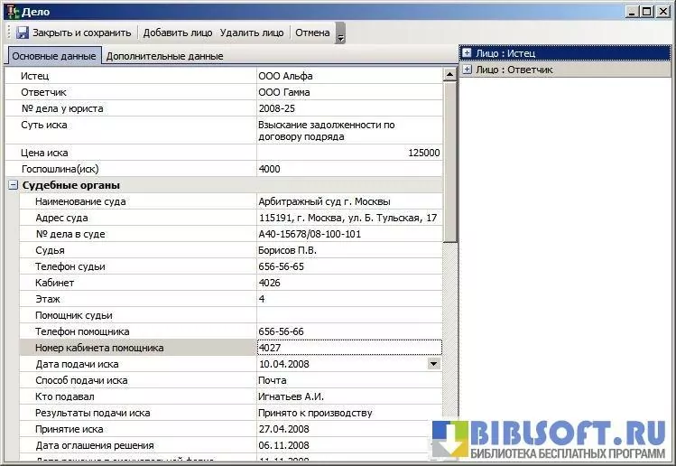Click the empty Помощник судьи field
Image resolution: width=676 pixels, height=466 pixels.
click(348, 315)
